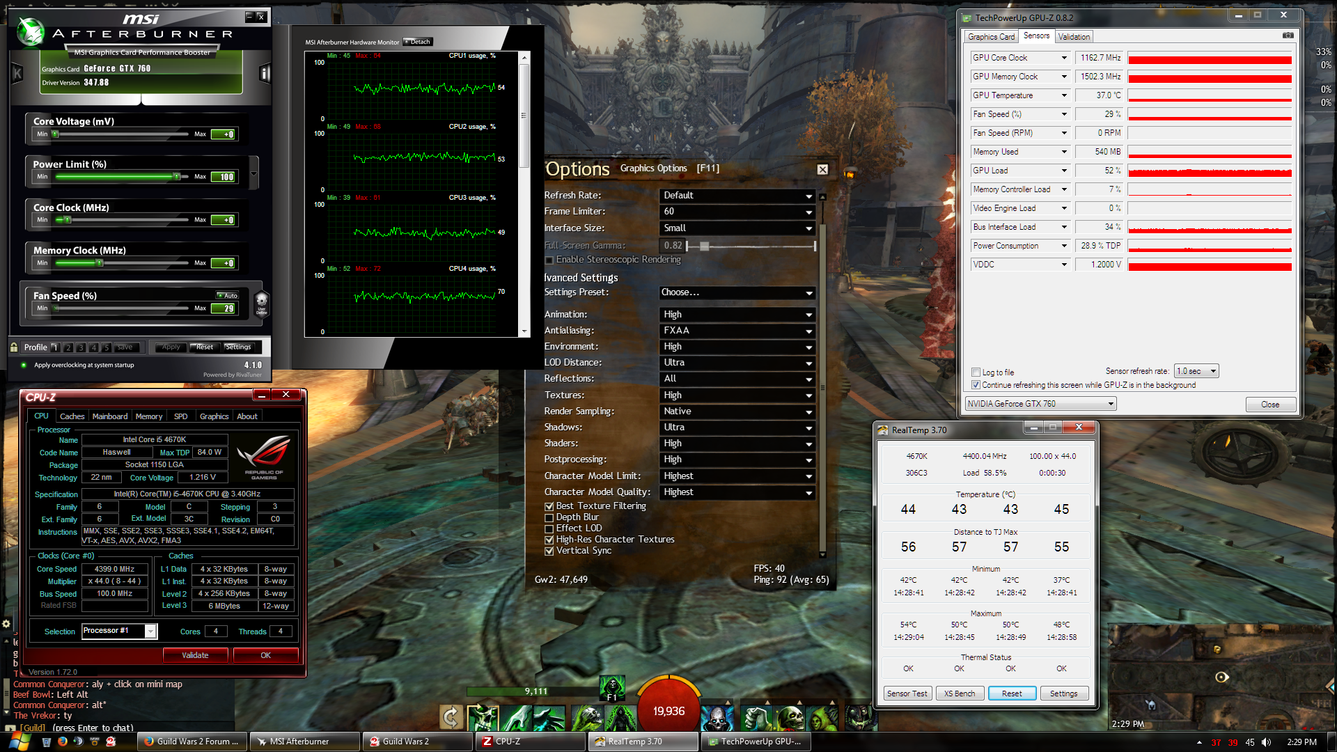Click Afterburner Reset button
Viewport: 1337px width, 752px height.
205,347
